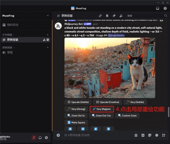Screen dimensions: 170x144
Task: Click the 02:57 message timestamp
Action: 95,24
